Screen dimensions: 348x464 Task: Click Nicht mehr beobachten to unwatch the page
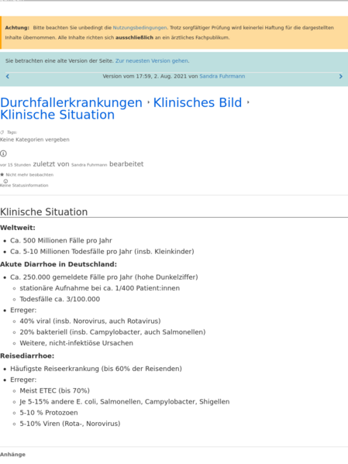point(29,174)
